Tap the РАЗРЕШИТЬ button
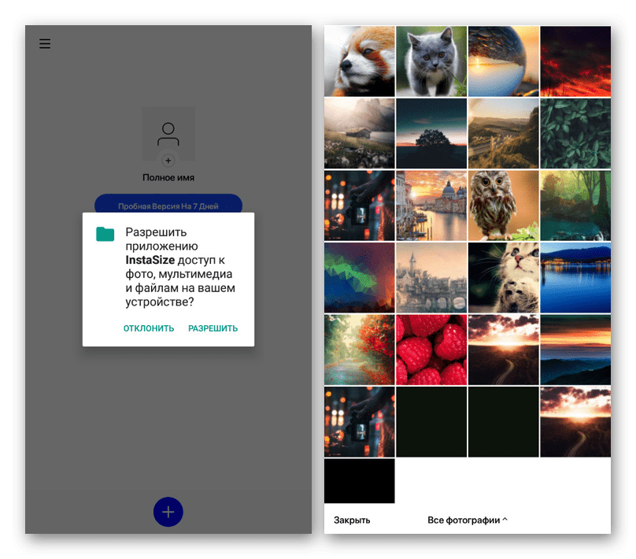 pyautogui.click(x=213, y=328)
